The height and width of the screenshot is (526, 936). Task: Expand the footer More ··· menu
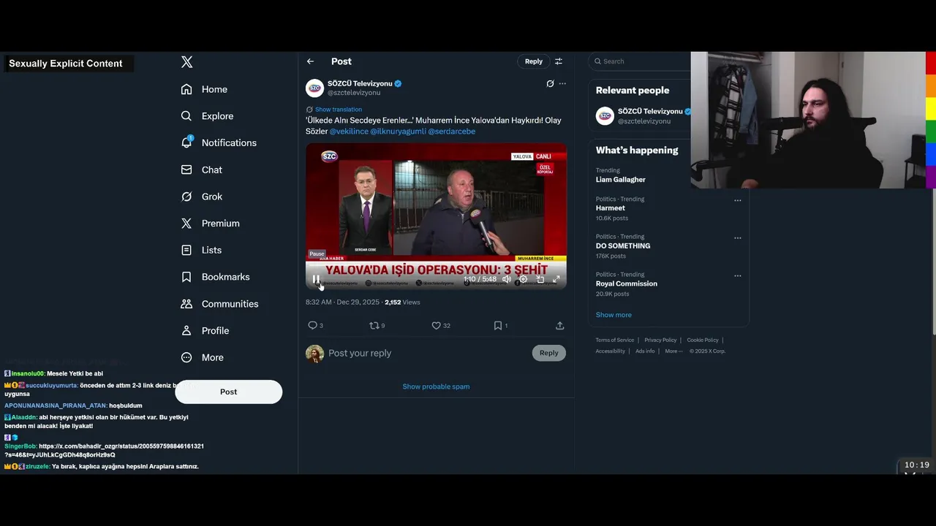click(673, 351)
